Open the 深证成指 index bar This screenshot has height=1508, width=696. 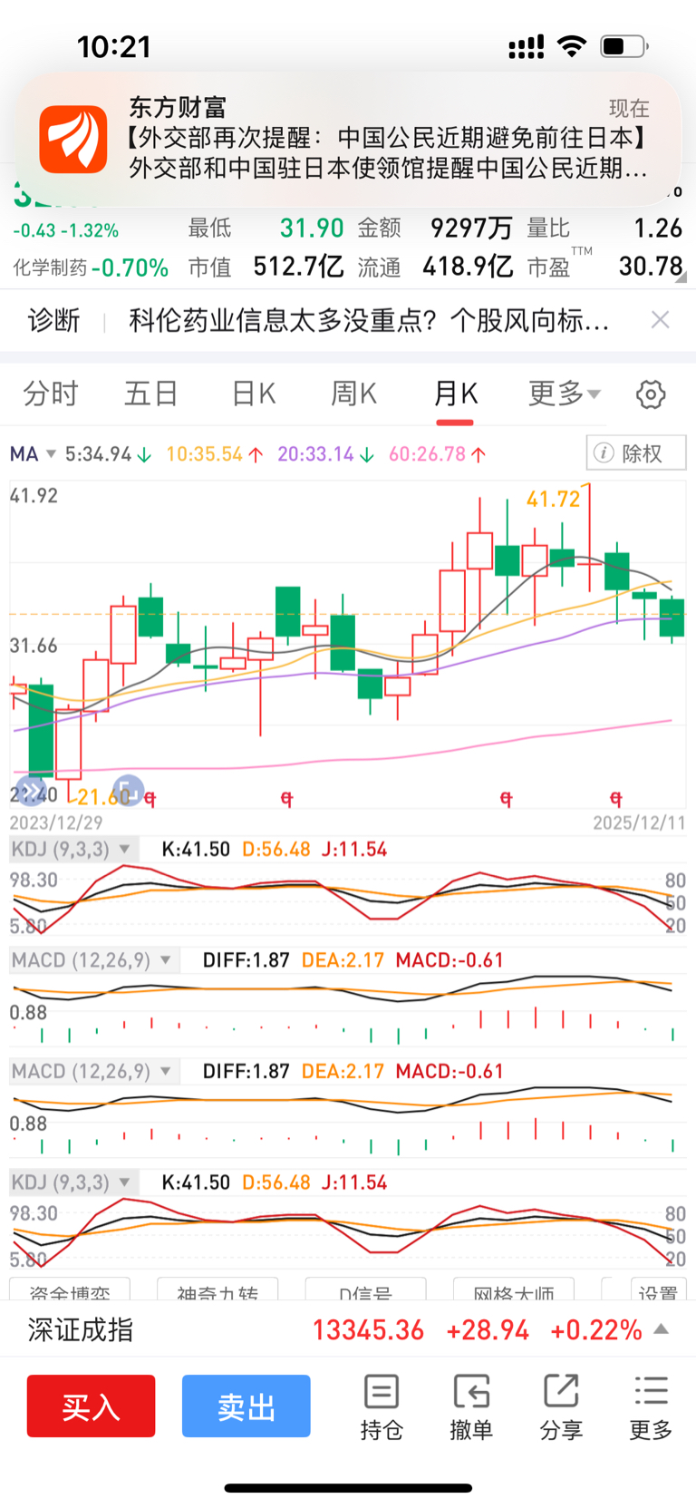click(348, 1329)
